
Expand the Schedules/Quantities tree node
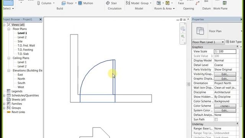point(4,95)
